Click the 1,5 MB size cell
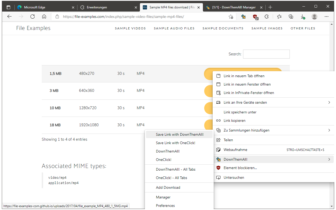This screenshot has height=210, width=336. (x=55, y=73)
